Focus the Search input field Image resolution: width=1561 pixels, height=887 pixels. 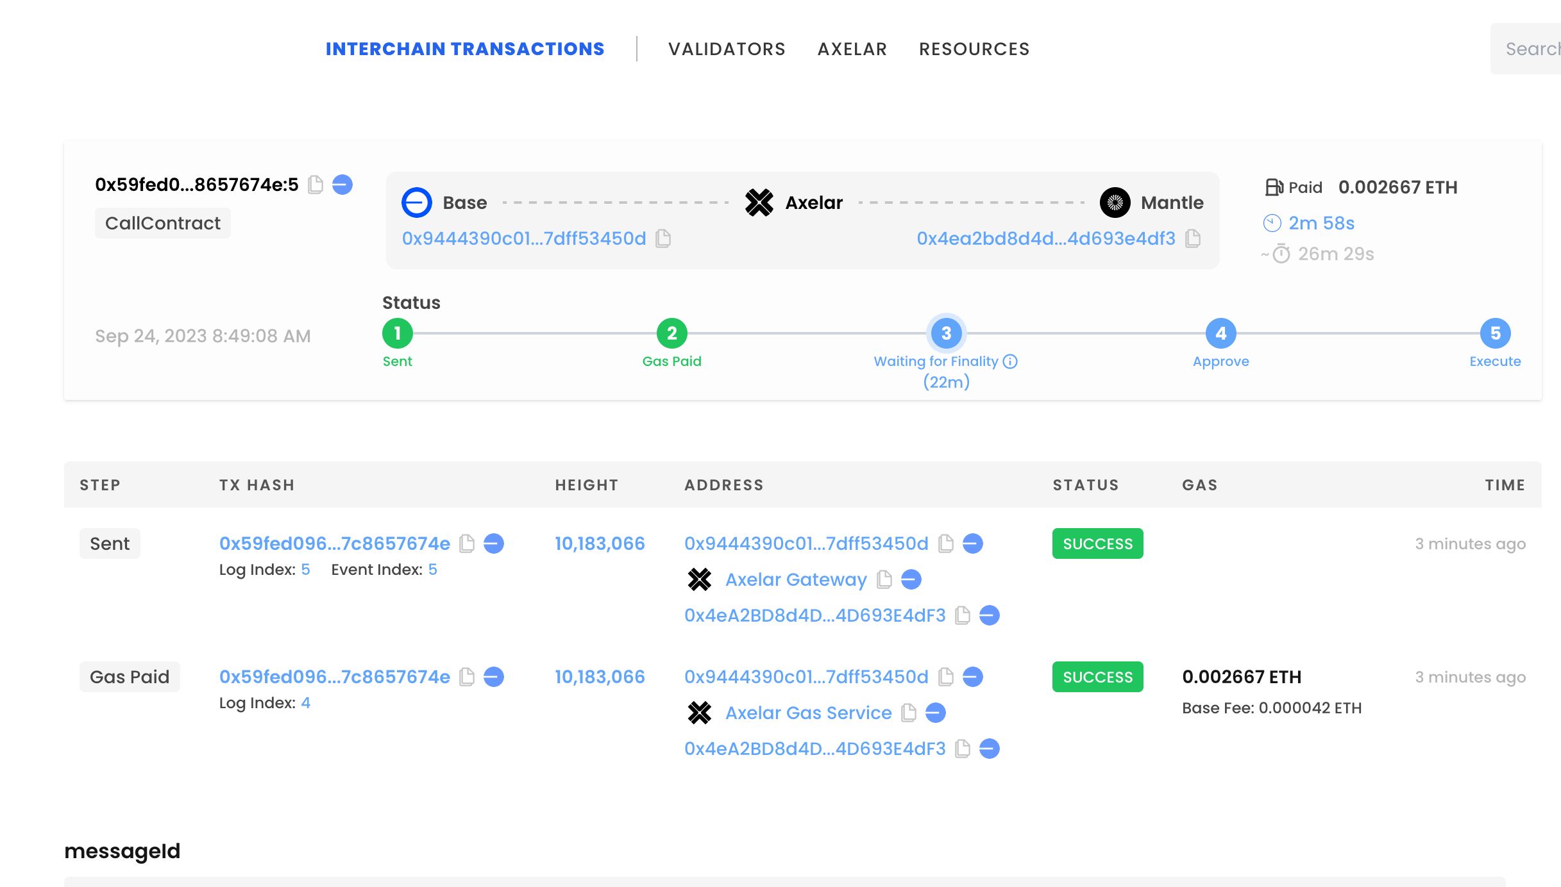coord(1526,49)
